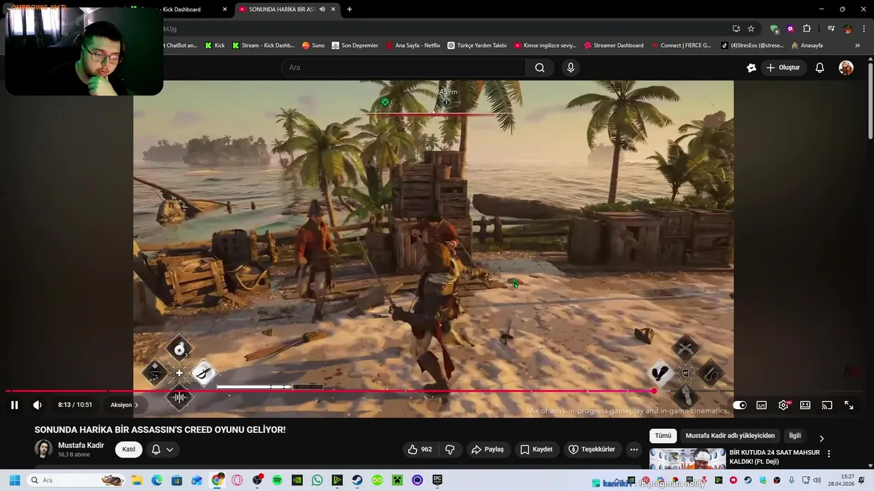Open Connect | FIERCE G... bookmark
This screenshot has height=491, width=874.
[x=681, y=46]
